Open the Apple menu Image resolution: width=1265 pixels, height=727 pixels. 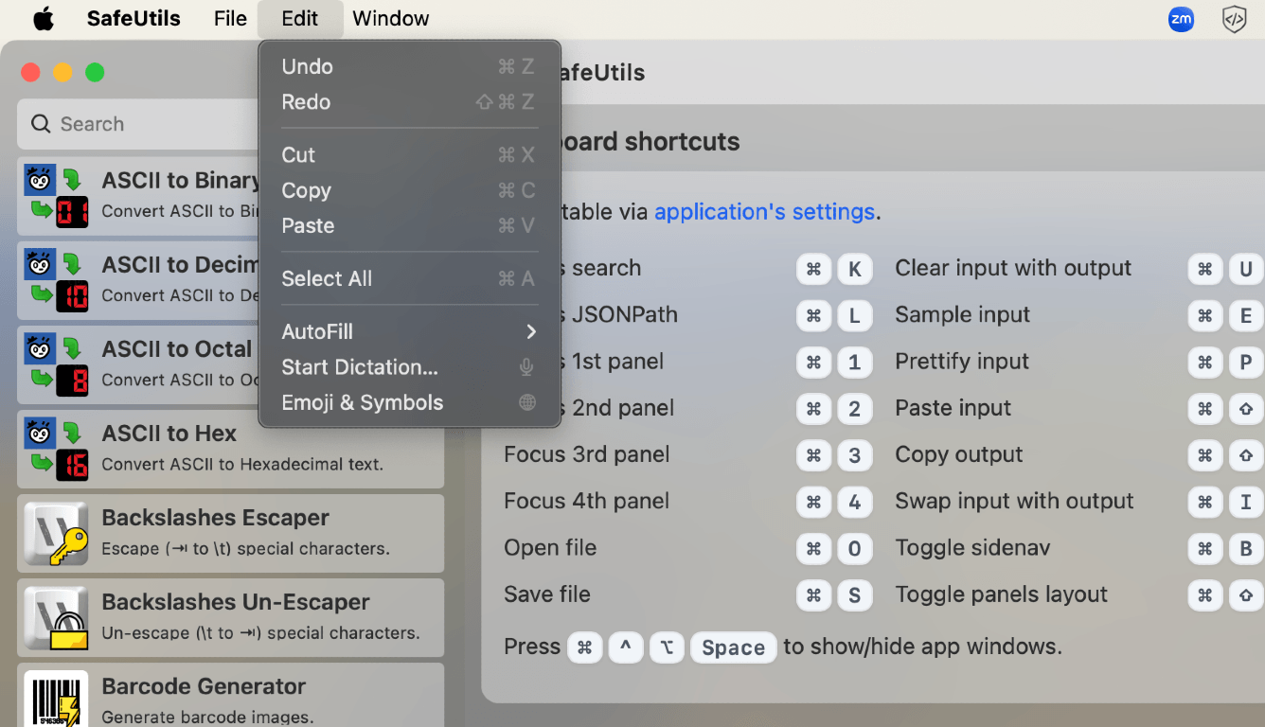(x=44, y=19)
